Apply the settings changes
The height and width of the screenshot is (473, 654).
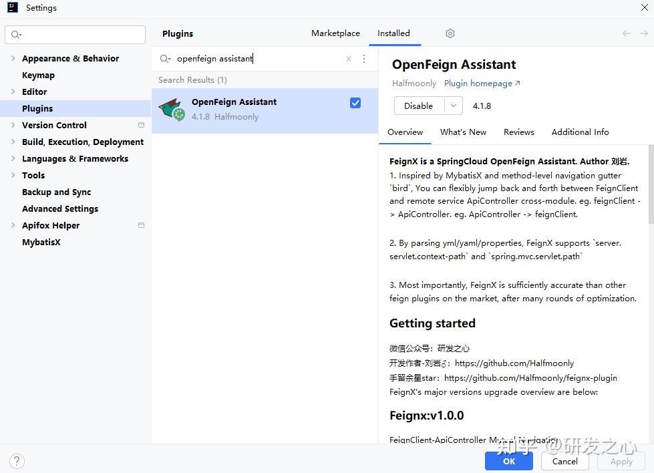pos(621,461)
